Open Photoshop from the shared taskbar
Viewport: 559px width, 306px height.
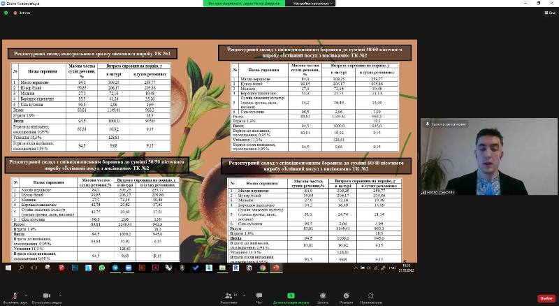pyautogui.click(x=75, y=268)
